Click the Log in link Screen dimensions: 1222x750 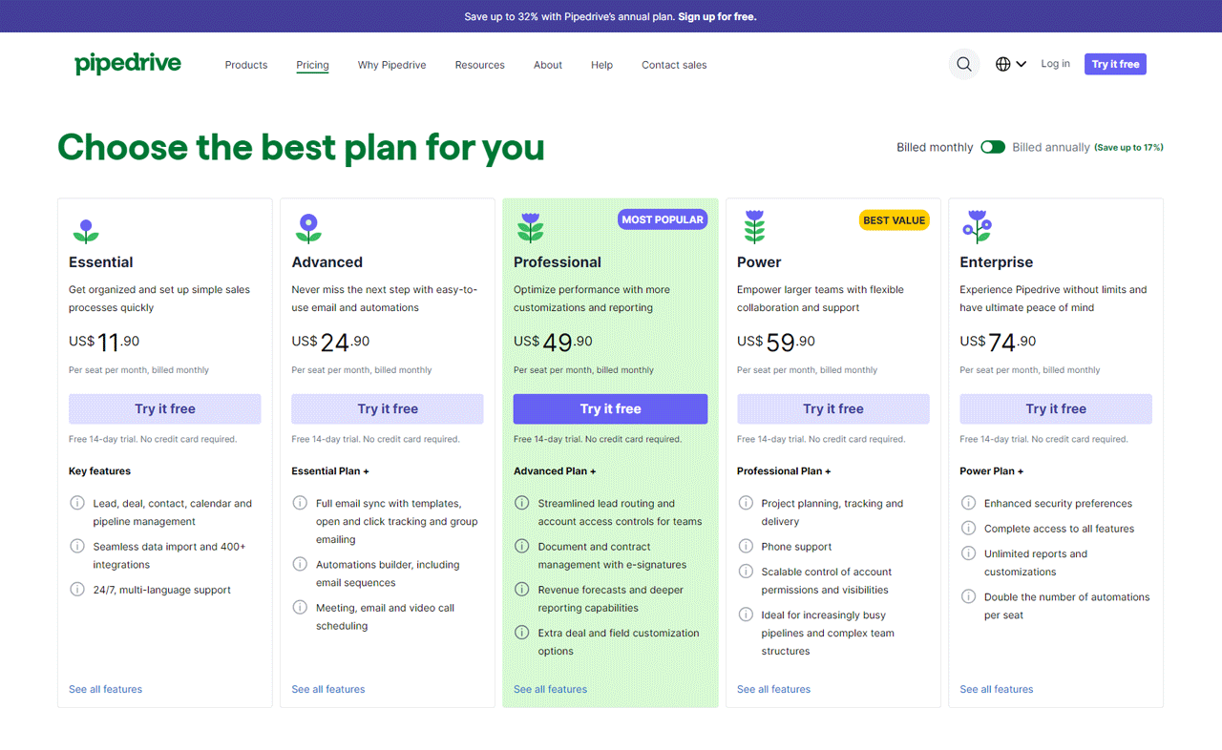click(1055, 64)
